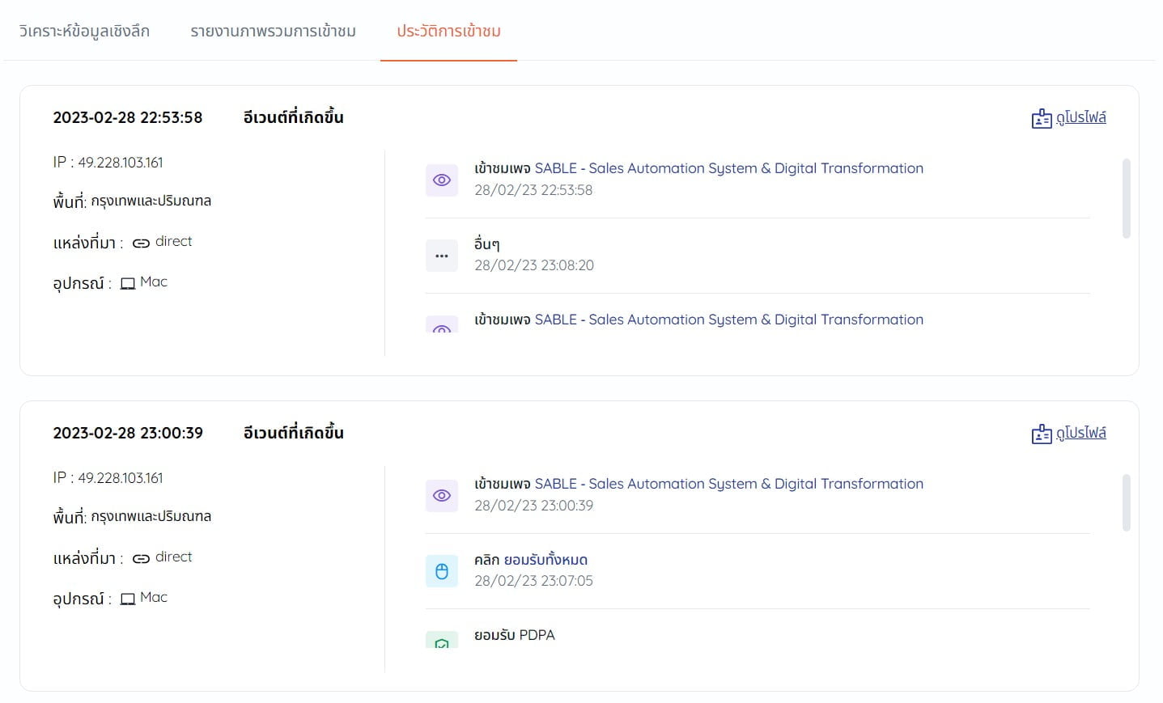Viewport: 1163px width, 703px height.
Task: Click the link chain icon next to direct in the second card
Action: (x=141, y=557)
